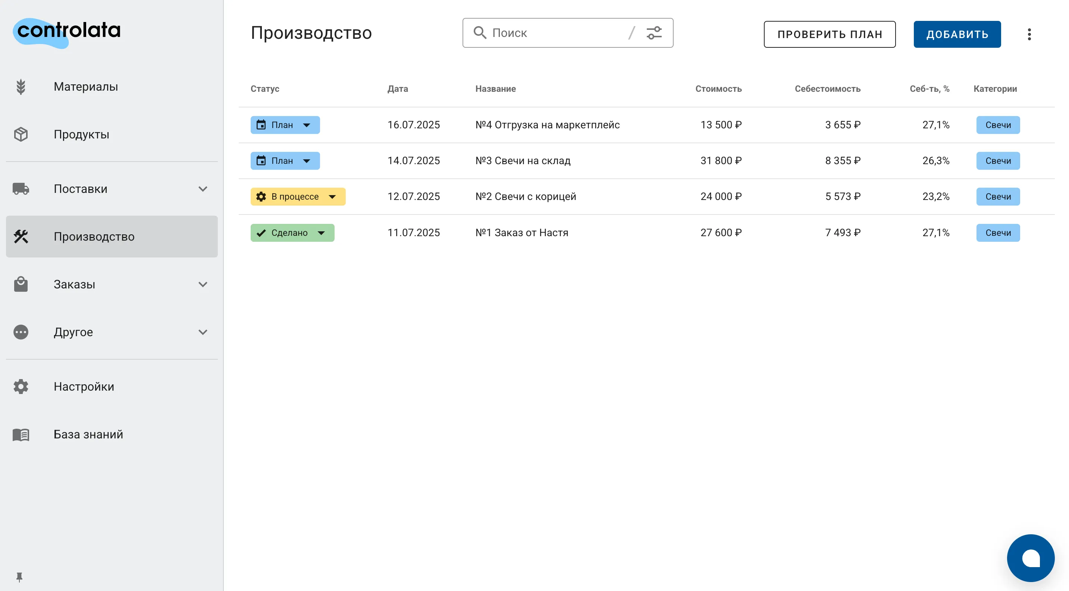This screenshot has height=591, width=1069.
Task: Expand the Другое submenu chevron
Action: pyautogui.click(x=203, y=332)
